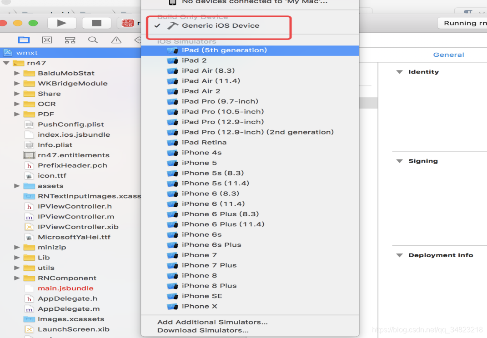The height and width of the screenshot is (338, 487).
Task: Open the Project navigator folder icon
Action: pos(24,40)
